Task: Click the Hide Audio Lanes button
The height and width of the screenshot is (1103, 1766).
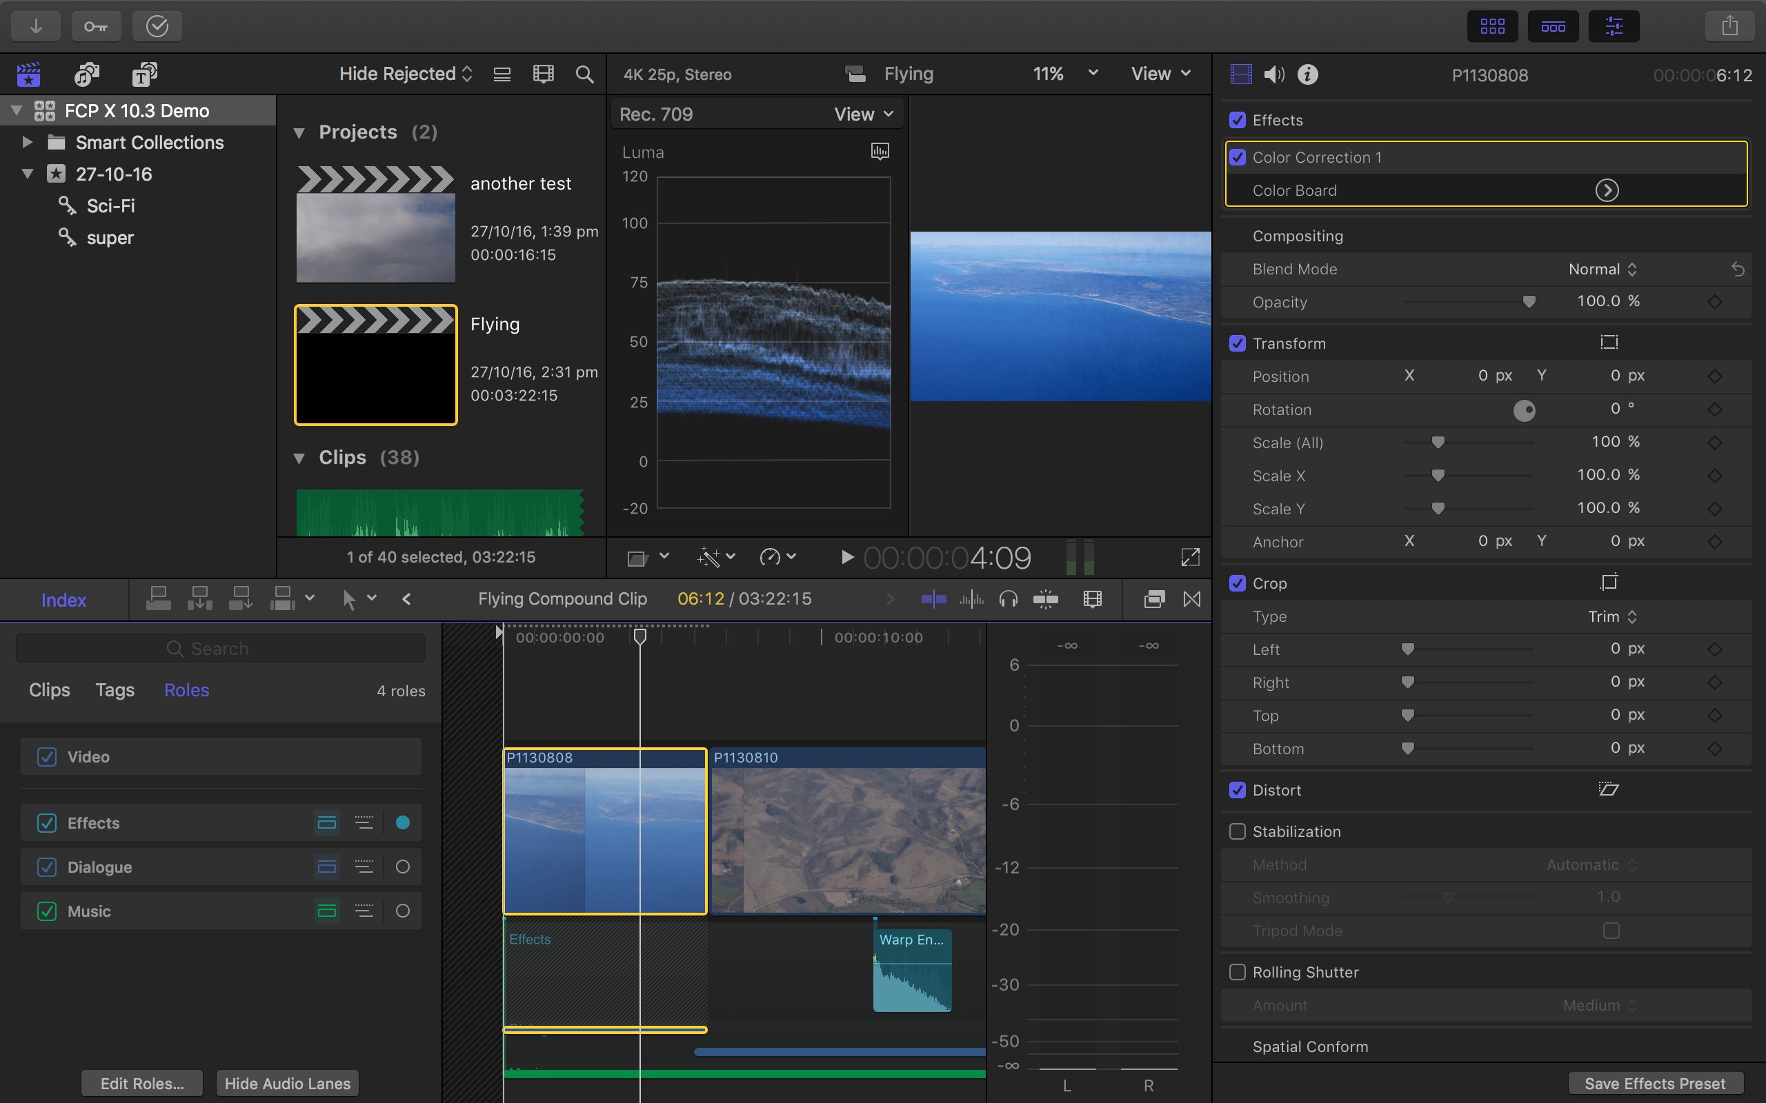Action: pyautogui.click(x=288, y=1082)
